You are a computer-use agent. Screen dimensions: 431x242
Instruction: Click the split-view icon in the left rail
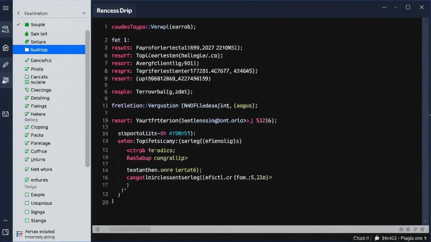[x=6, y=114]
